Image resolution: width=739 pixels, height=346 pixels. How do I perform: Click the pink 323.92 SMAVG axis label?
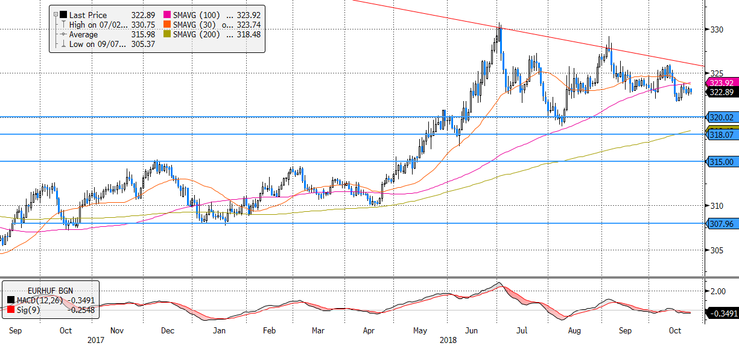[x=721, y=83]
